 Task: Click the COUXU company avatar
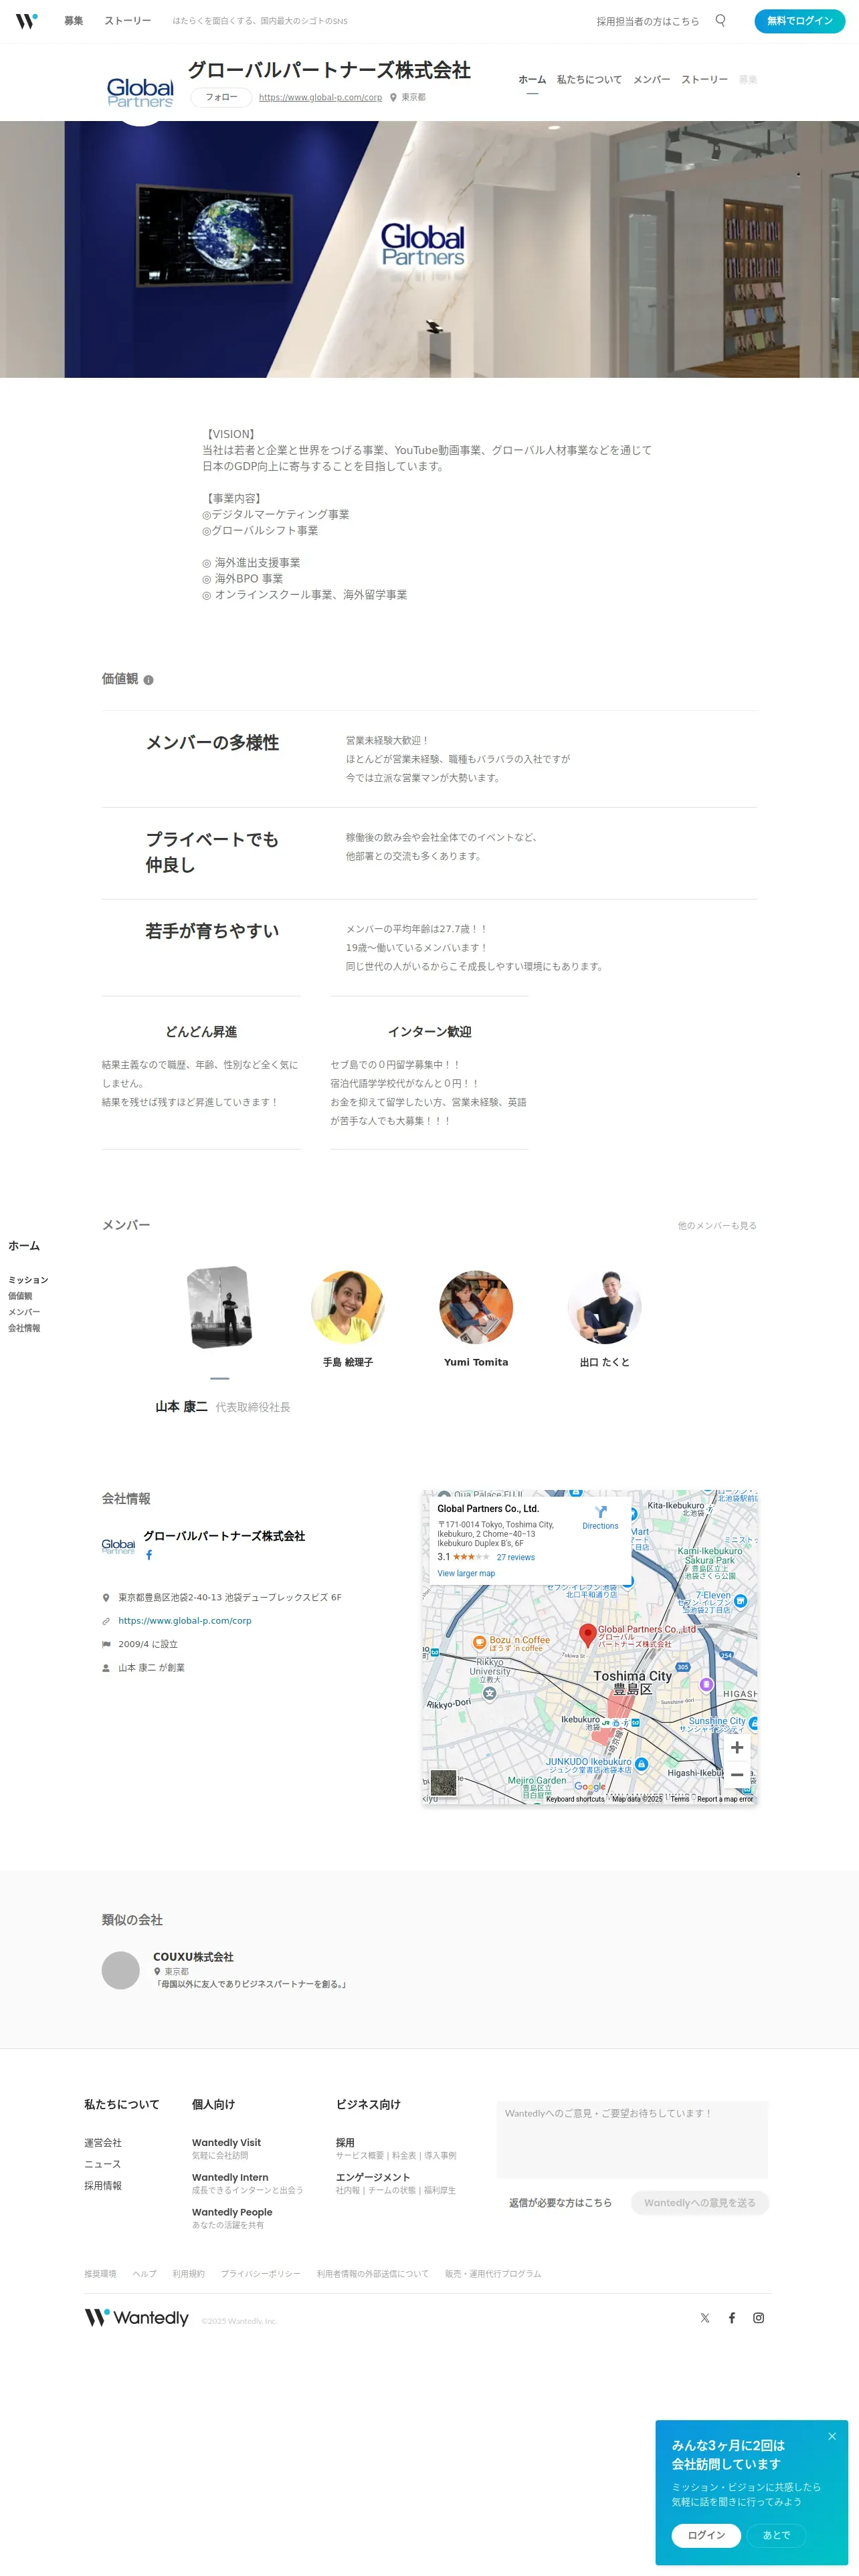coord(121,1970)
